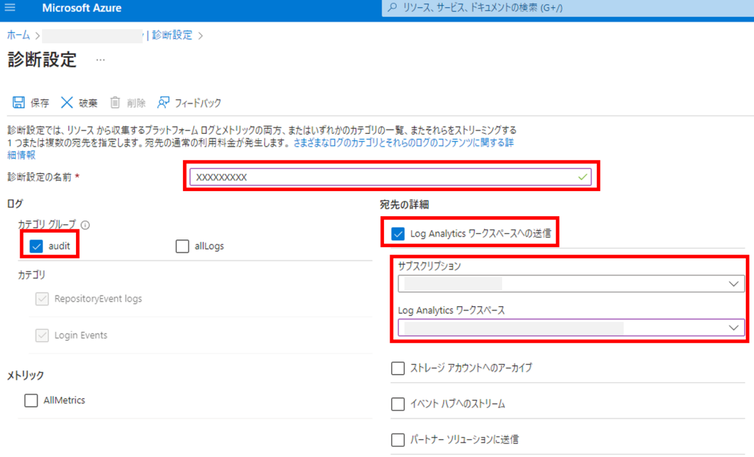Click the Microsoft Azure logo text
Image resolution: width=754 pixels, height=457 pixels.
(82, 9)
